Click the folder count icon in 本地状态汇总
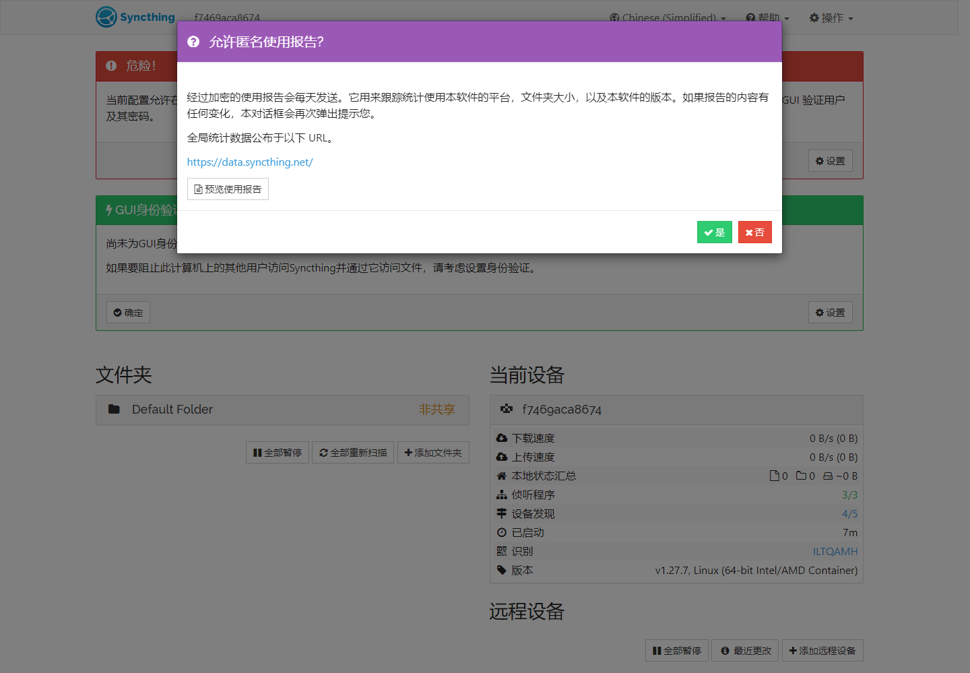The image size is (970, 673). click(801, 476)
